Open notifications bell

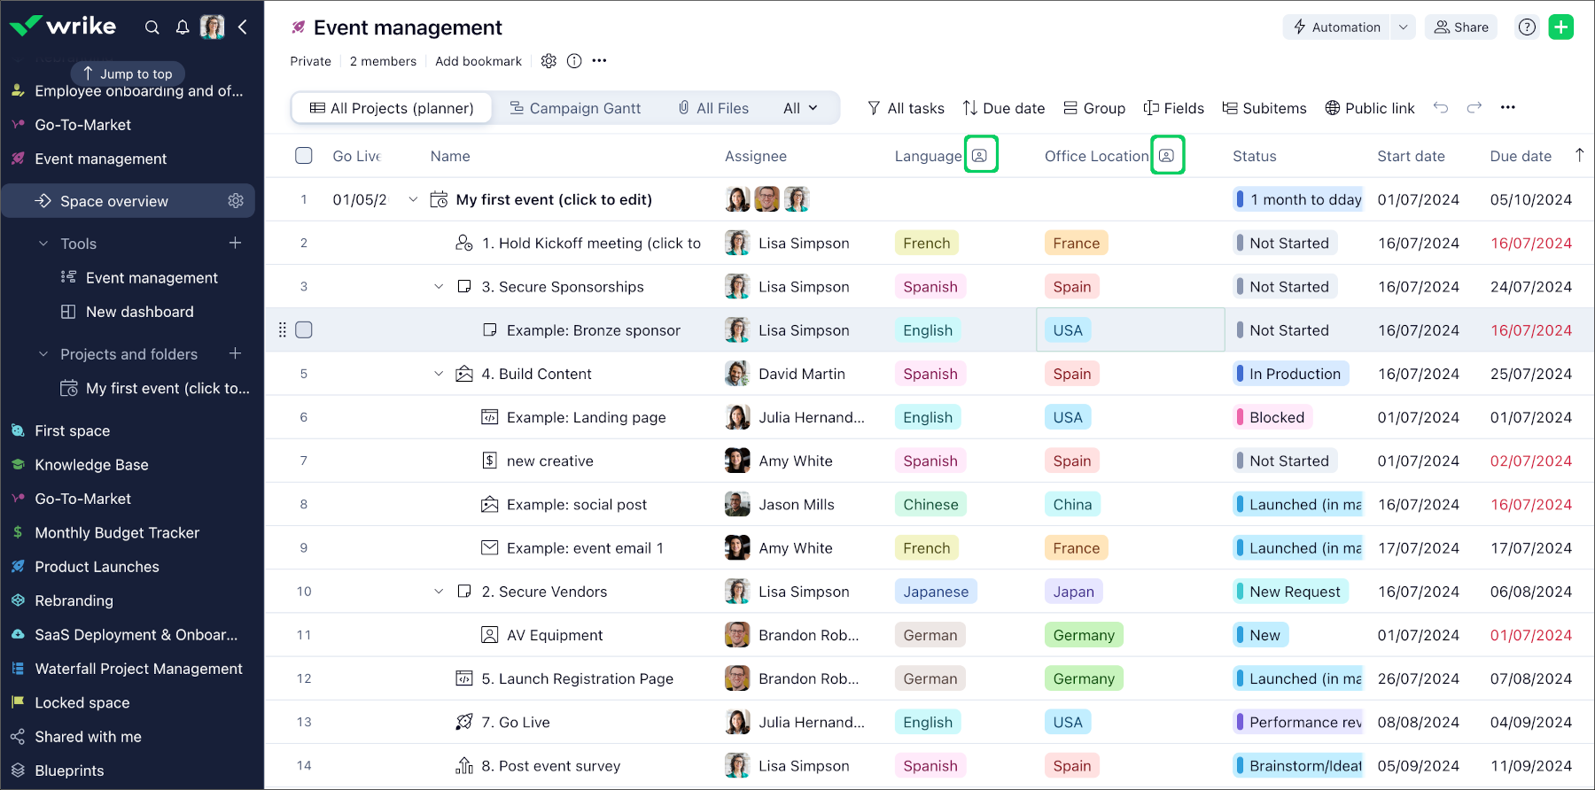[183, 27]
